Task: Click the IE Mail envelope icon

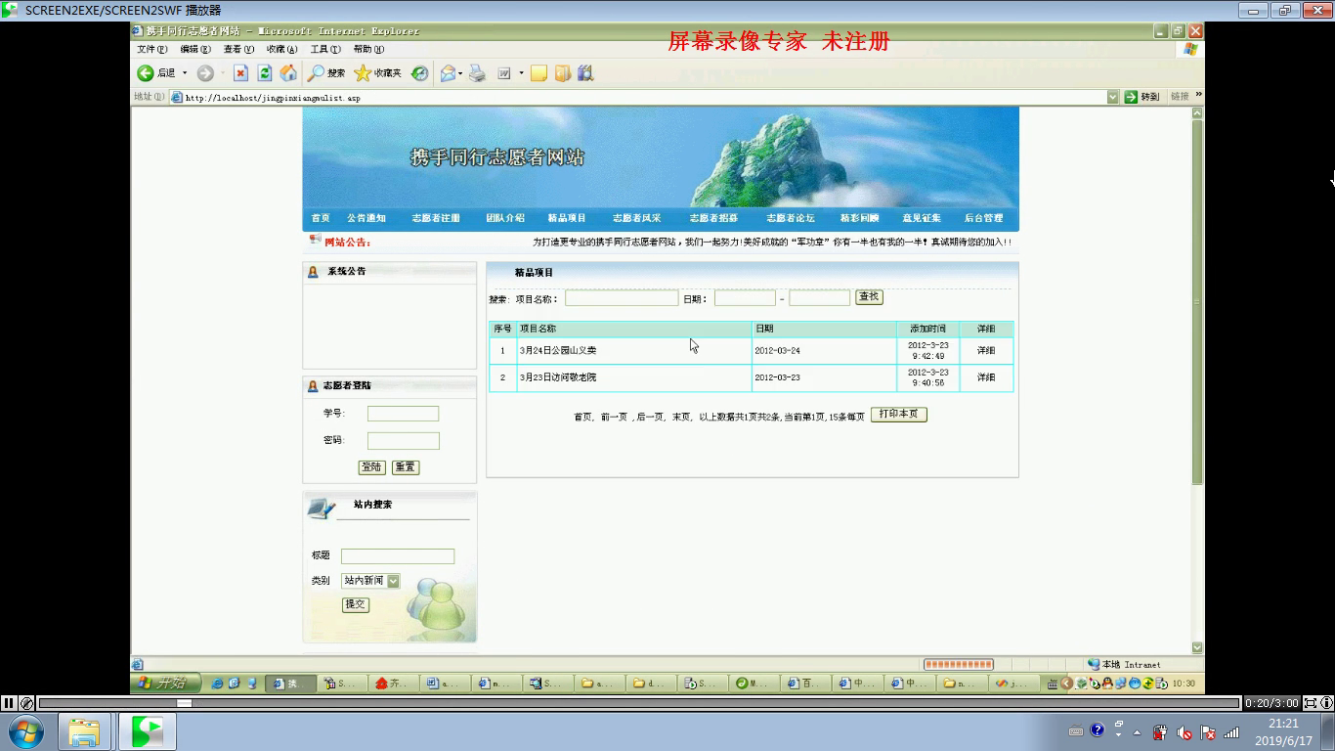Action: [x=448, y=73]
